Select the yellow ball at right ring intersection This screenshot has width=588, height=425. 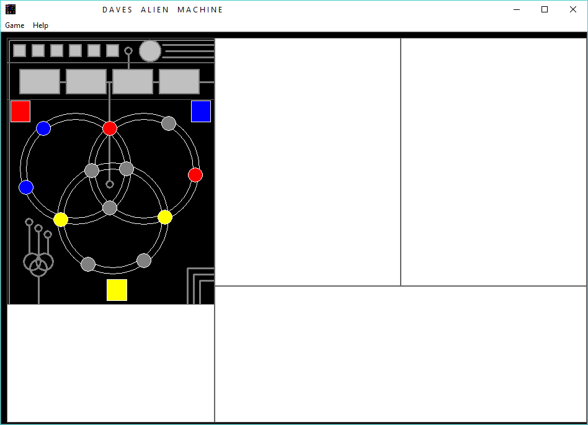(x=165, y=217)
